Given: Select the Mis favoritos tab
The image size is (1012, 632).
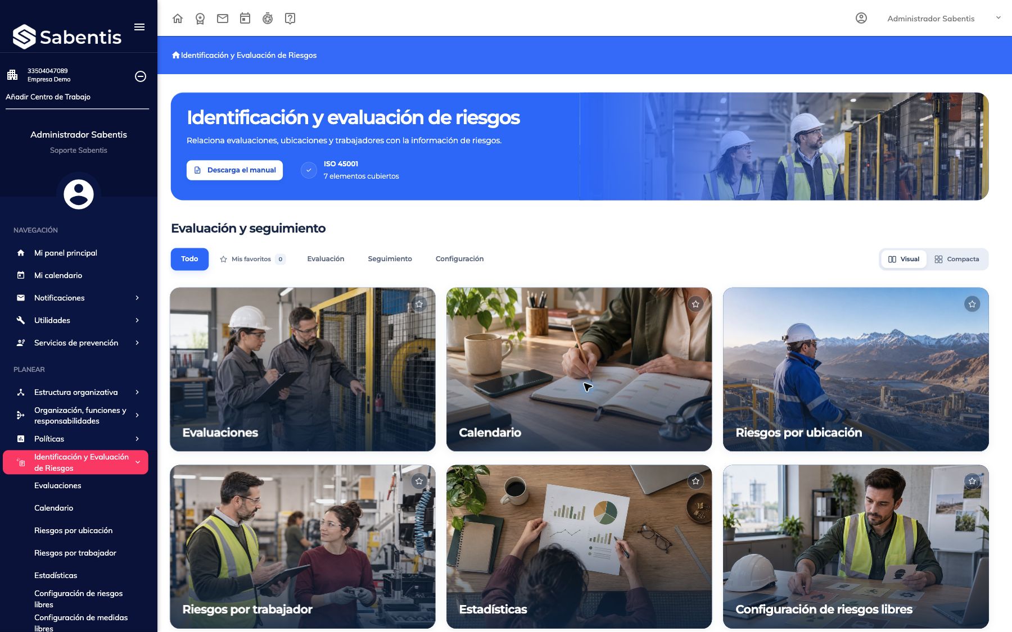Looking at the screenshot, I should (252, 259).
